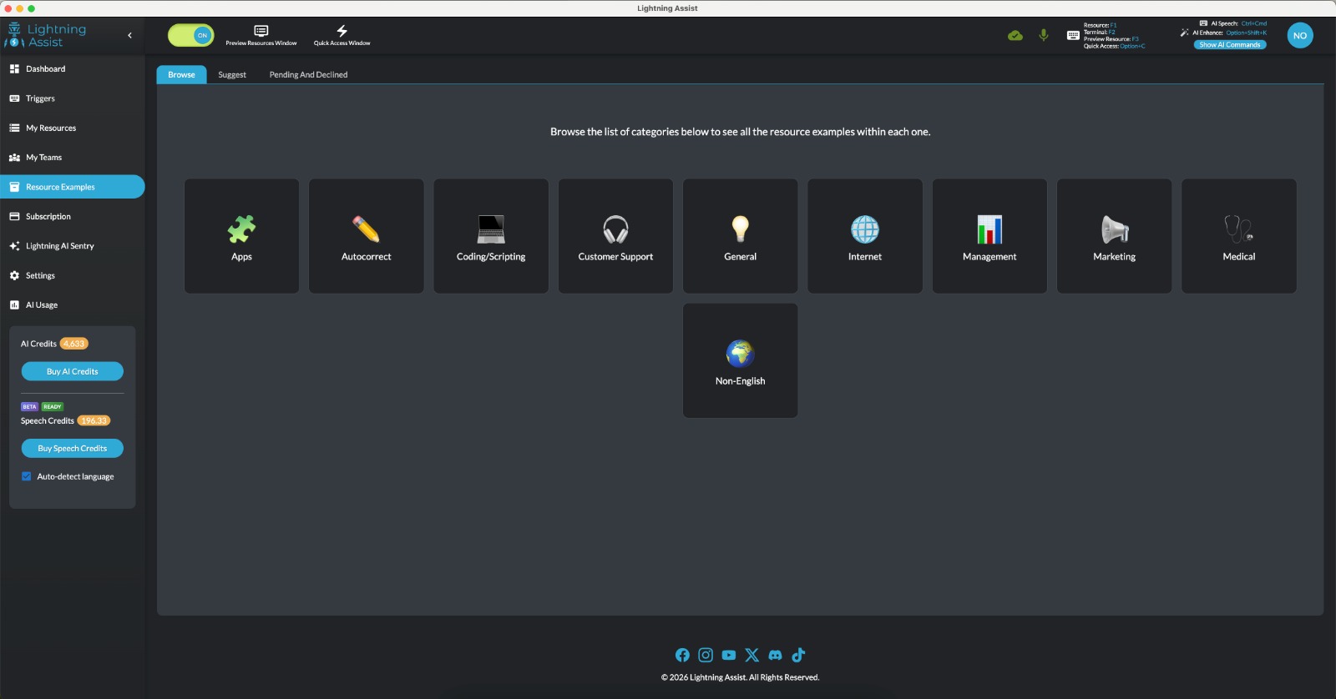The height and width of the screenshot is (699, 1336).
Task: Click the green microphone icon
Action: tap(1044, 35)
